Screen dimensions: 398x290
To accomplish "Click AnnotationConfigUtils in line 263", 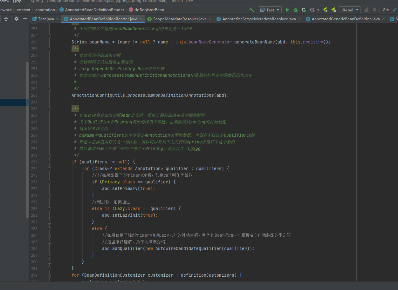I will (98, 96).
